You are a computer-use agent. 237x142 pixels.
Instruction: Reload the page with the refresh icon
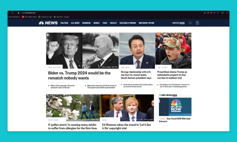pyautogui.click(x=13, y=13)
